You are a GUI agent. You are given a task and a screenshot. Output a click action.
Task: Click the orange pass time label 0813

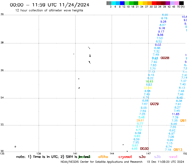[178, 150]
